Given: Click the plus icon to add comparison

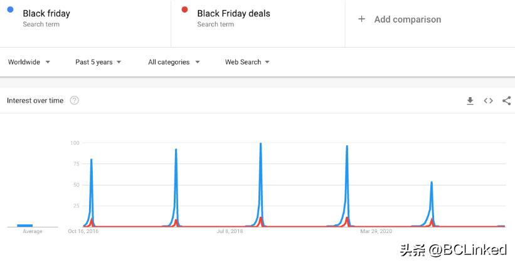Looking at the screenshot, I should 361,19.
